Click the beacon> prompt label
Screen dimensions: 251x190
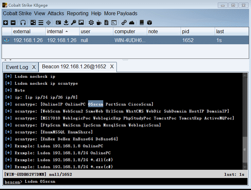(x=14, y=182)
